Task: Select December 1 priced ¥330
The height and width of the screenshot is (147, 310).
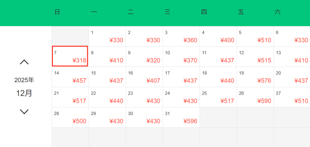Action: (x=107, y=37)
